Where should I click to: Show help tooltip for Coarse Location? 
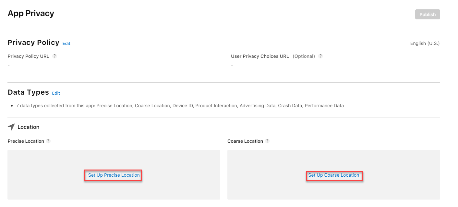(x=267, y=141)
